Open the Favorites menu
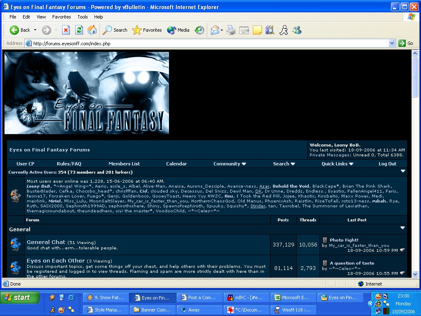This screenshot has height=316, width=421. point(62,17)
